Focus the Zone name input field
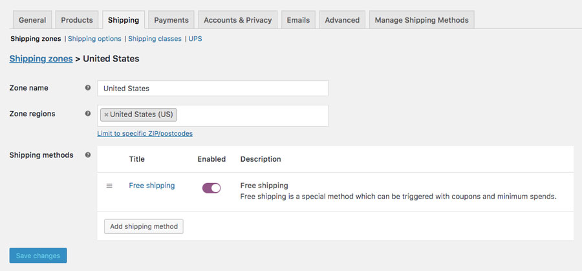582x271 pixels. [x=213, y=89]
